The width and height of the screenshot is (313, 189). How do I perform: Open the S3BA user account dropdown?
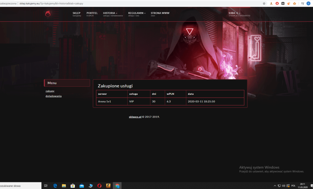239,14
